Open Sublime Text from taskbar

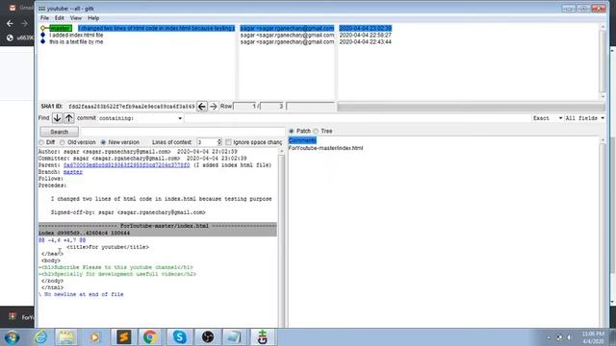[124, 337]
